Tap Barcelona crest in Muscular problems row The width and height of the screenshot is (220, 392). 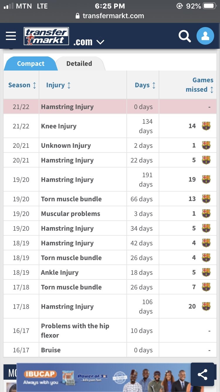(x=206, y=214)
